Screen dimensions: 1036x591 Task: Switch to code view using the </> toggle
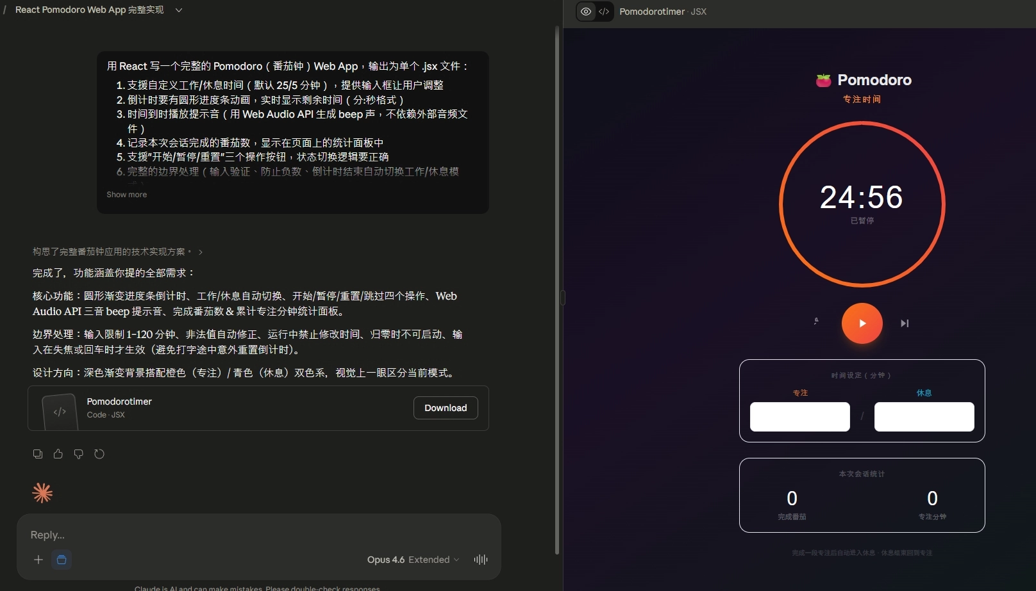[x=603, y=12]
